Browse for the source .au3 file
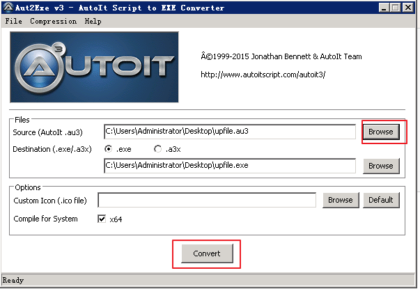This screenshot has height=289, width=420. click(x=381, y=132)
